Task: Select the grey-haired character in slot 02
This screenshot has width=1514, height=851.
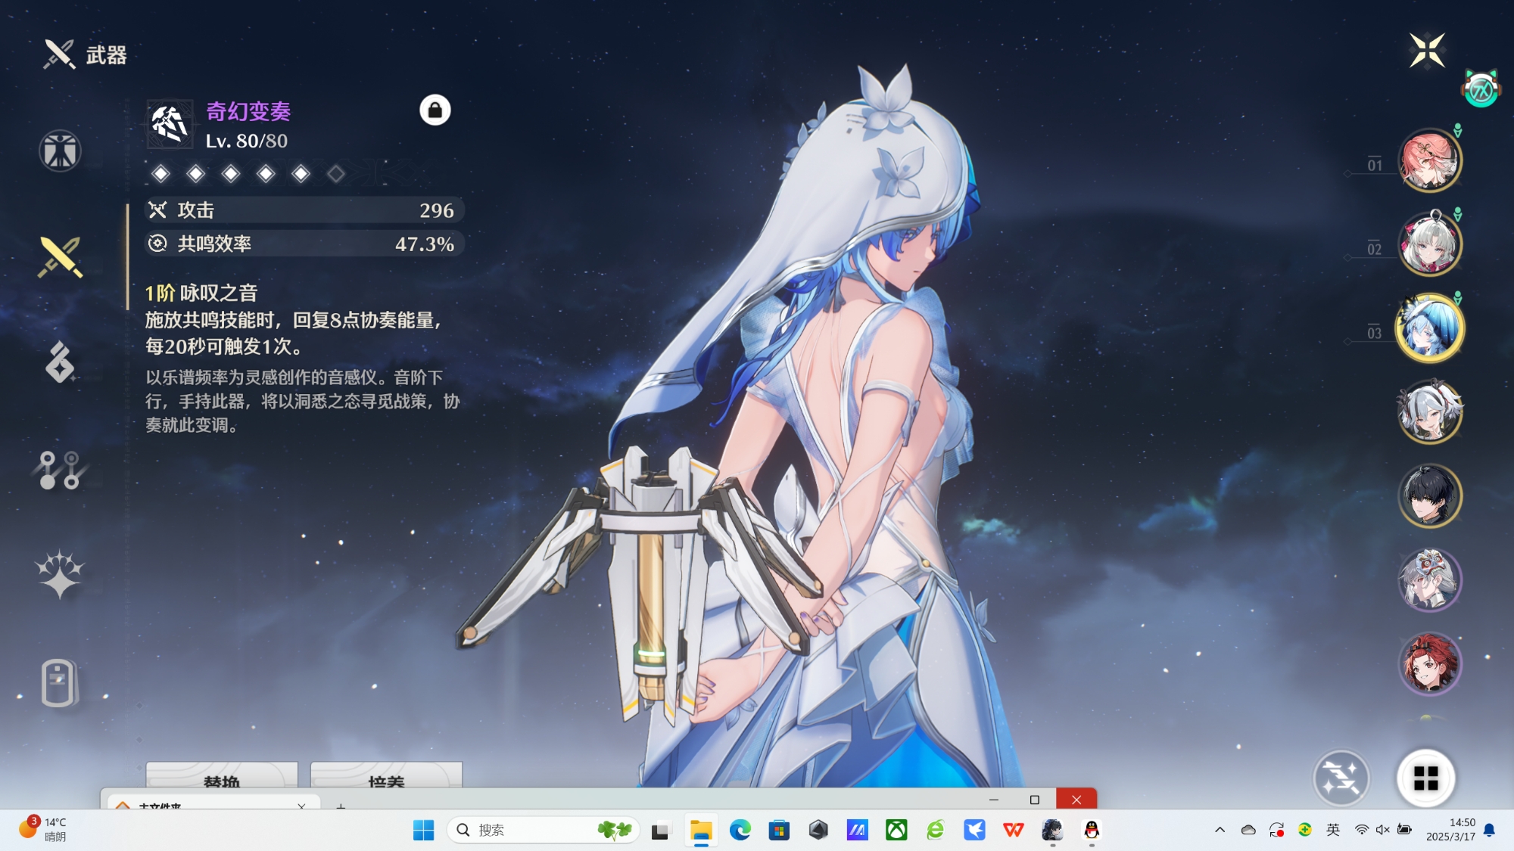Action: click(x=1429, y=244)
